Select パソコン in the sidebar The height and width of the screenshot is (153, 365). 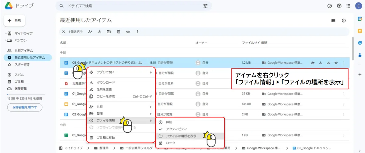21,40
